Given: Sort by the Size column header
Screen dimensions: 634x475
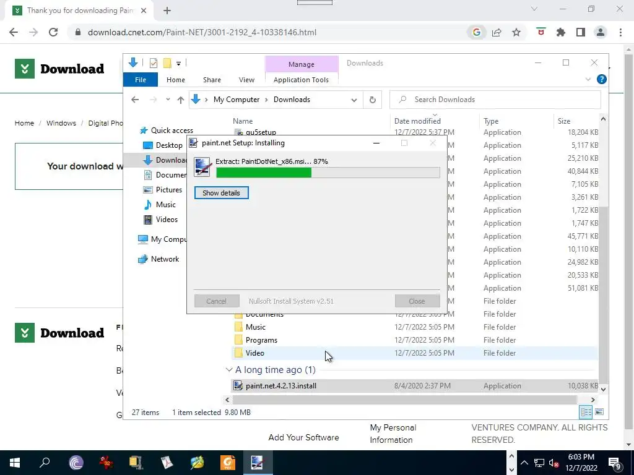Looking at the screenshot, I should (563, 121).
